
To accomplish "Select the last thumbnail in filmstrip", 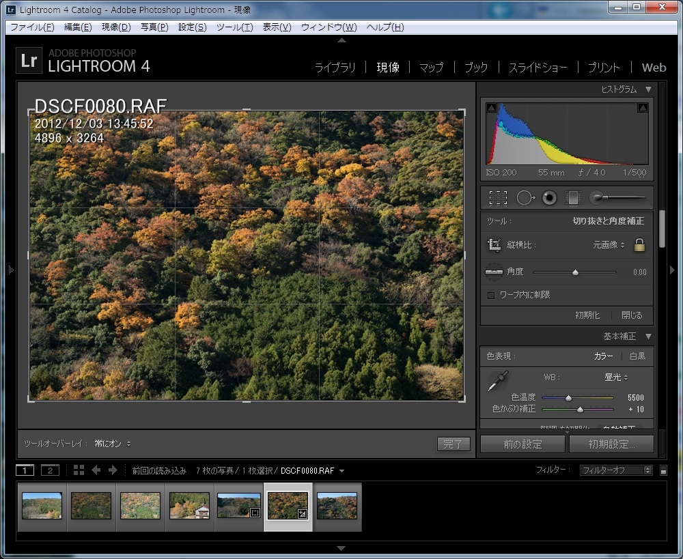I will click(x=337, y=506).
